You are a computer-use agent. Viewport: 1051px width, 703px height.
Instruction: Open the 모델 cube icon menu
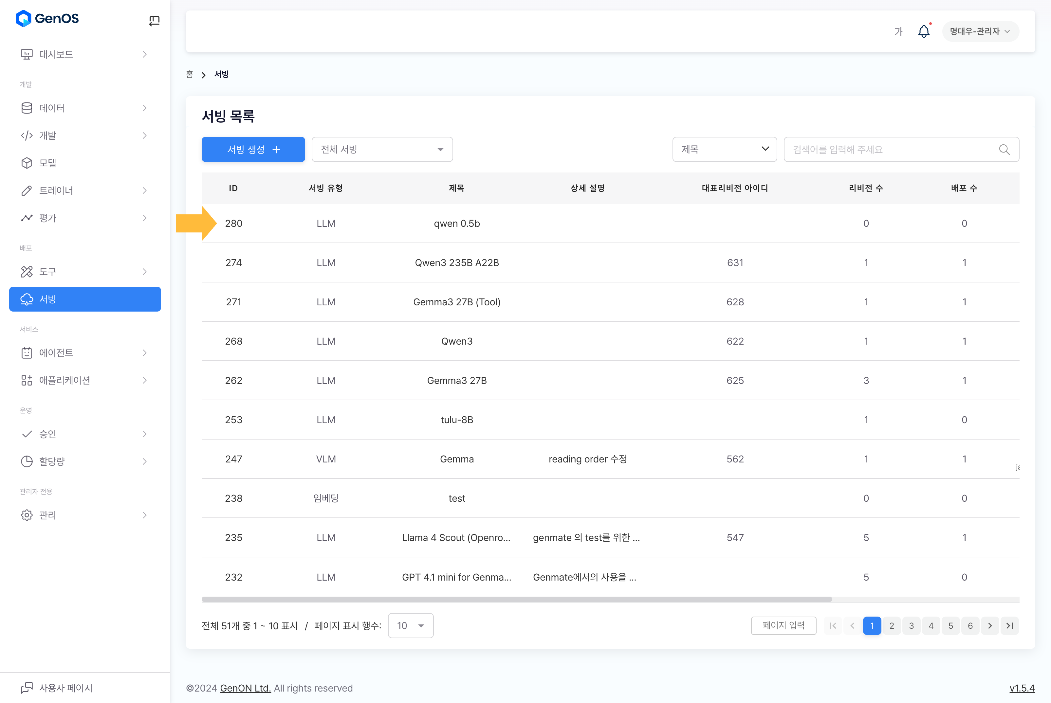(27, 163)
